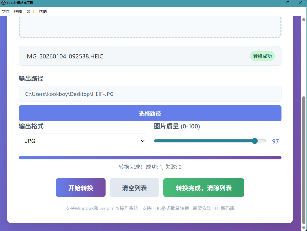Open the 帮助 menu
307x231 pixels.
point(43,11)
